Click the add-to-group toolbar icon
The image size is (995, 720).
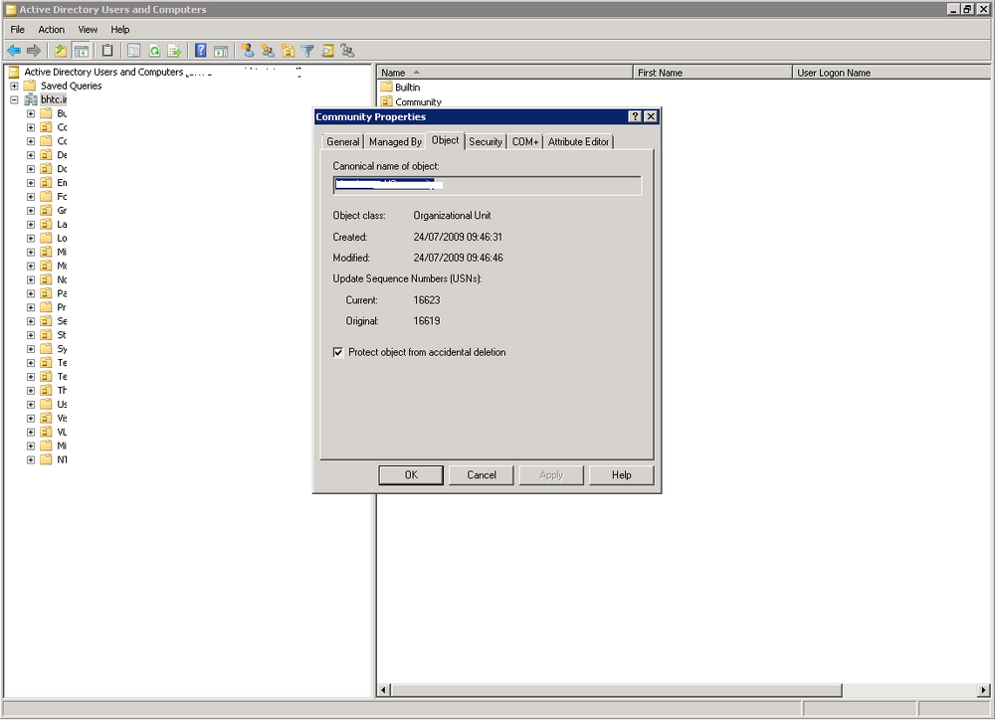coord(347,51)
